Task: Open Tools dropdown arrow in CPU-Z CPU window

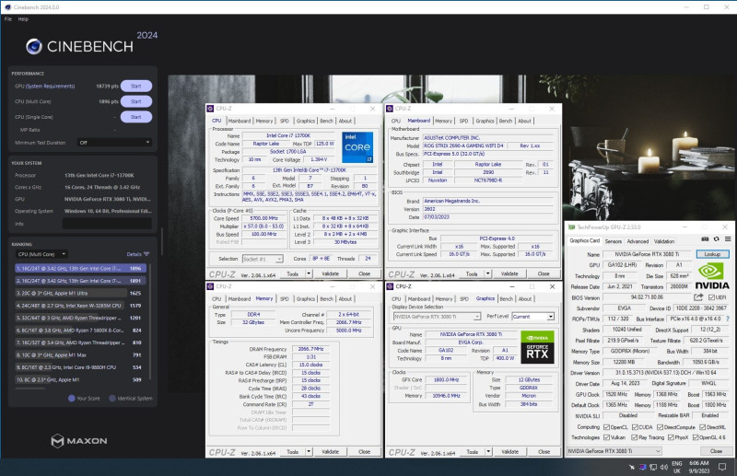Action: pos(309,273)
